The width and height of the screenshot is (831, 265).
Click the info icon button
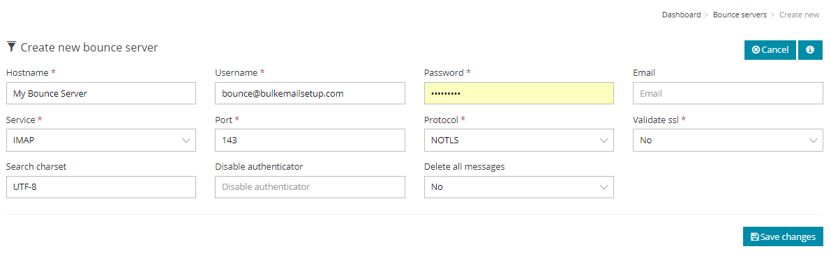pos(810,49)
